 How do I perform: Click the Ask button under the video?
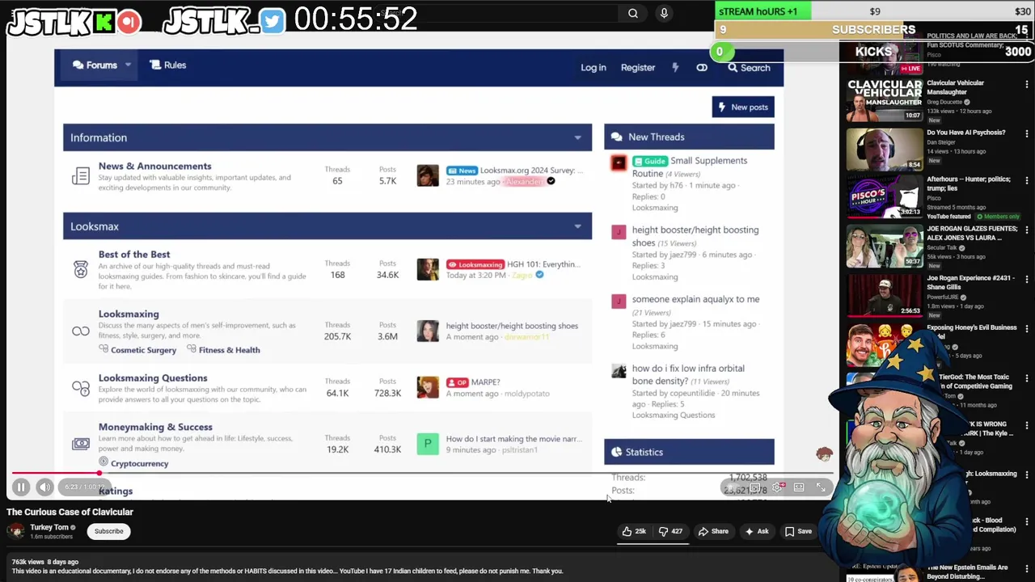click(757, 531)
